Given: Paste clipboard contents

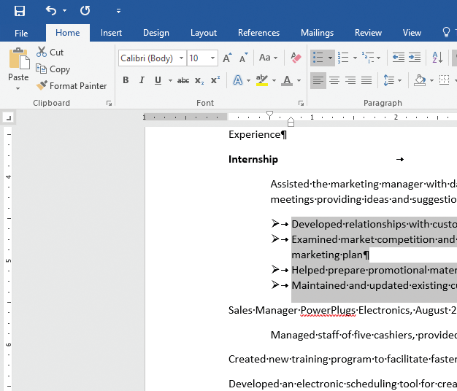Looking at the screenshot, I should point(19,59).
